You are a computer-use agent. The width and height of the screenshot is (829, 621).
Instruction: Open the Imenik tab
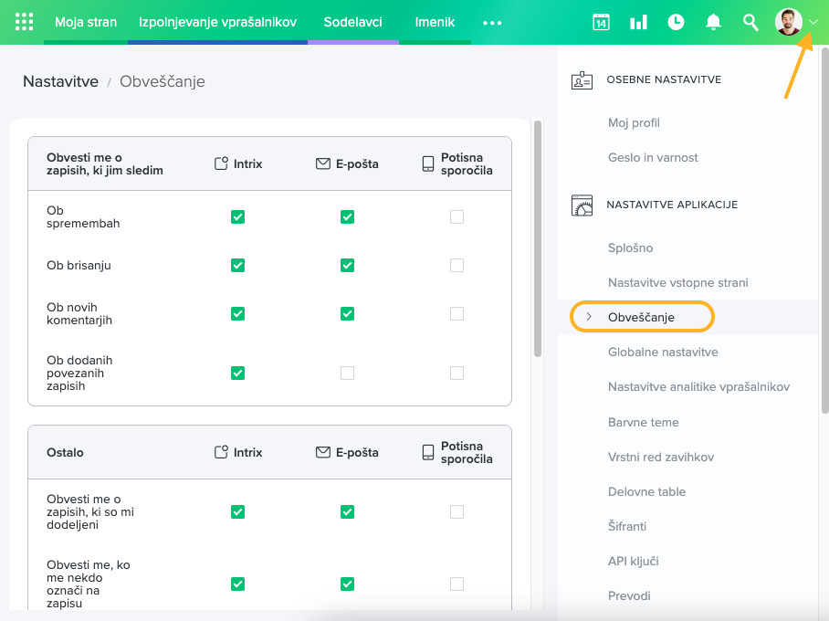[435, 22]
